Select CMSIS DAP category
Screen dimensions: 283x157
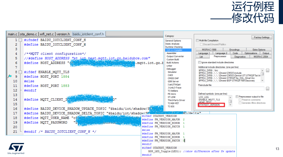[173, 78]
